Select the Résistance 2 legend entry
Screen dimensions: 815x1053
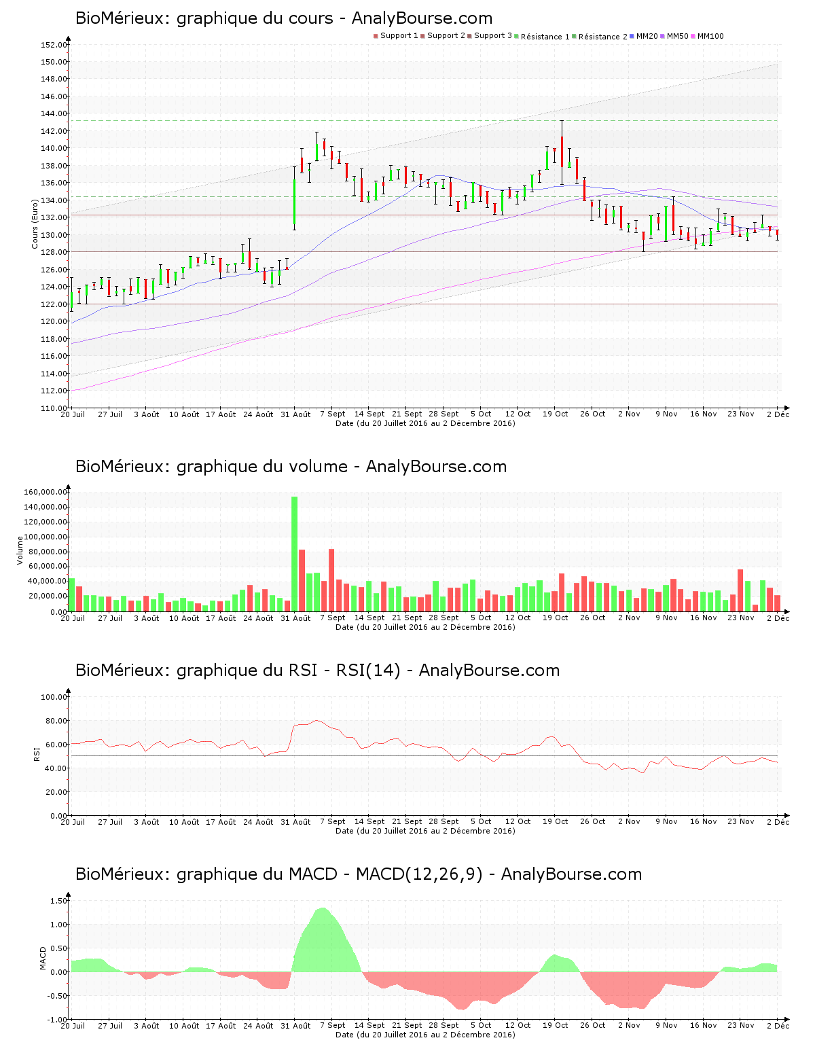600,37
